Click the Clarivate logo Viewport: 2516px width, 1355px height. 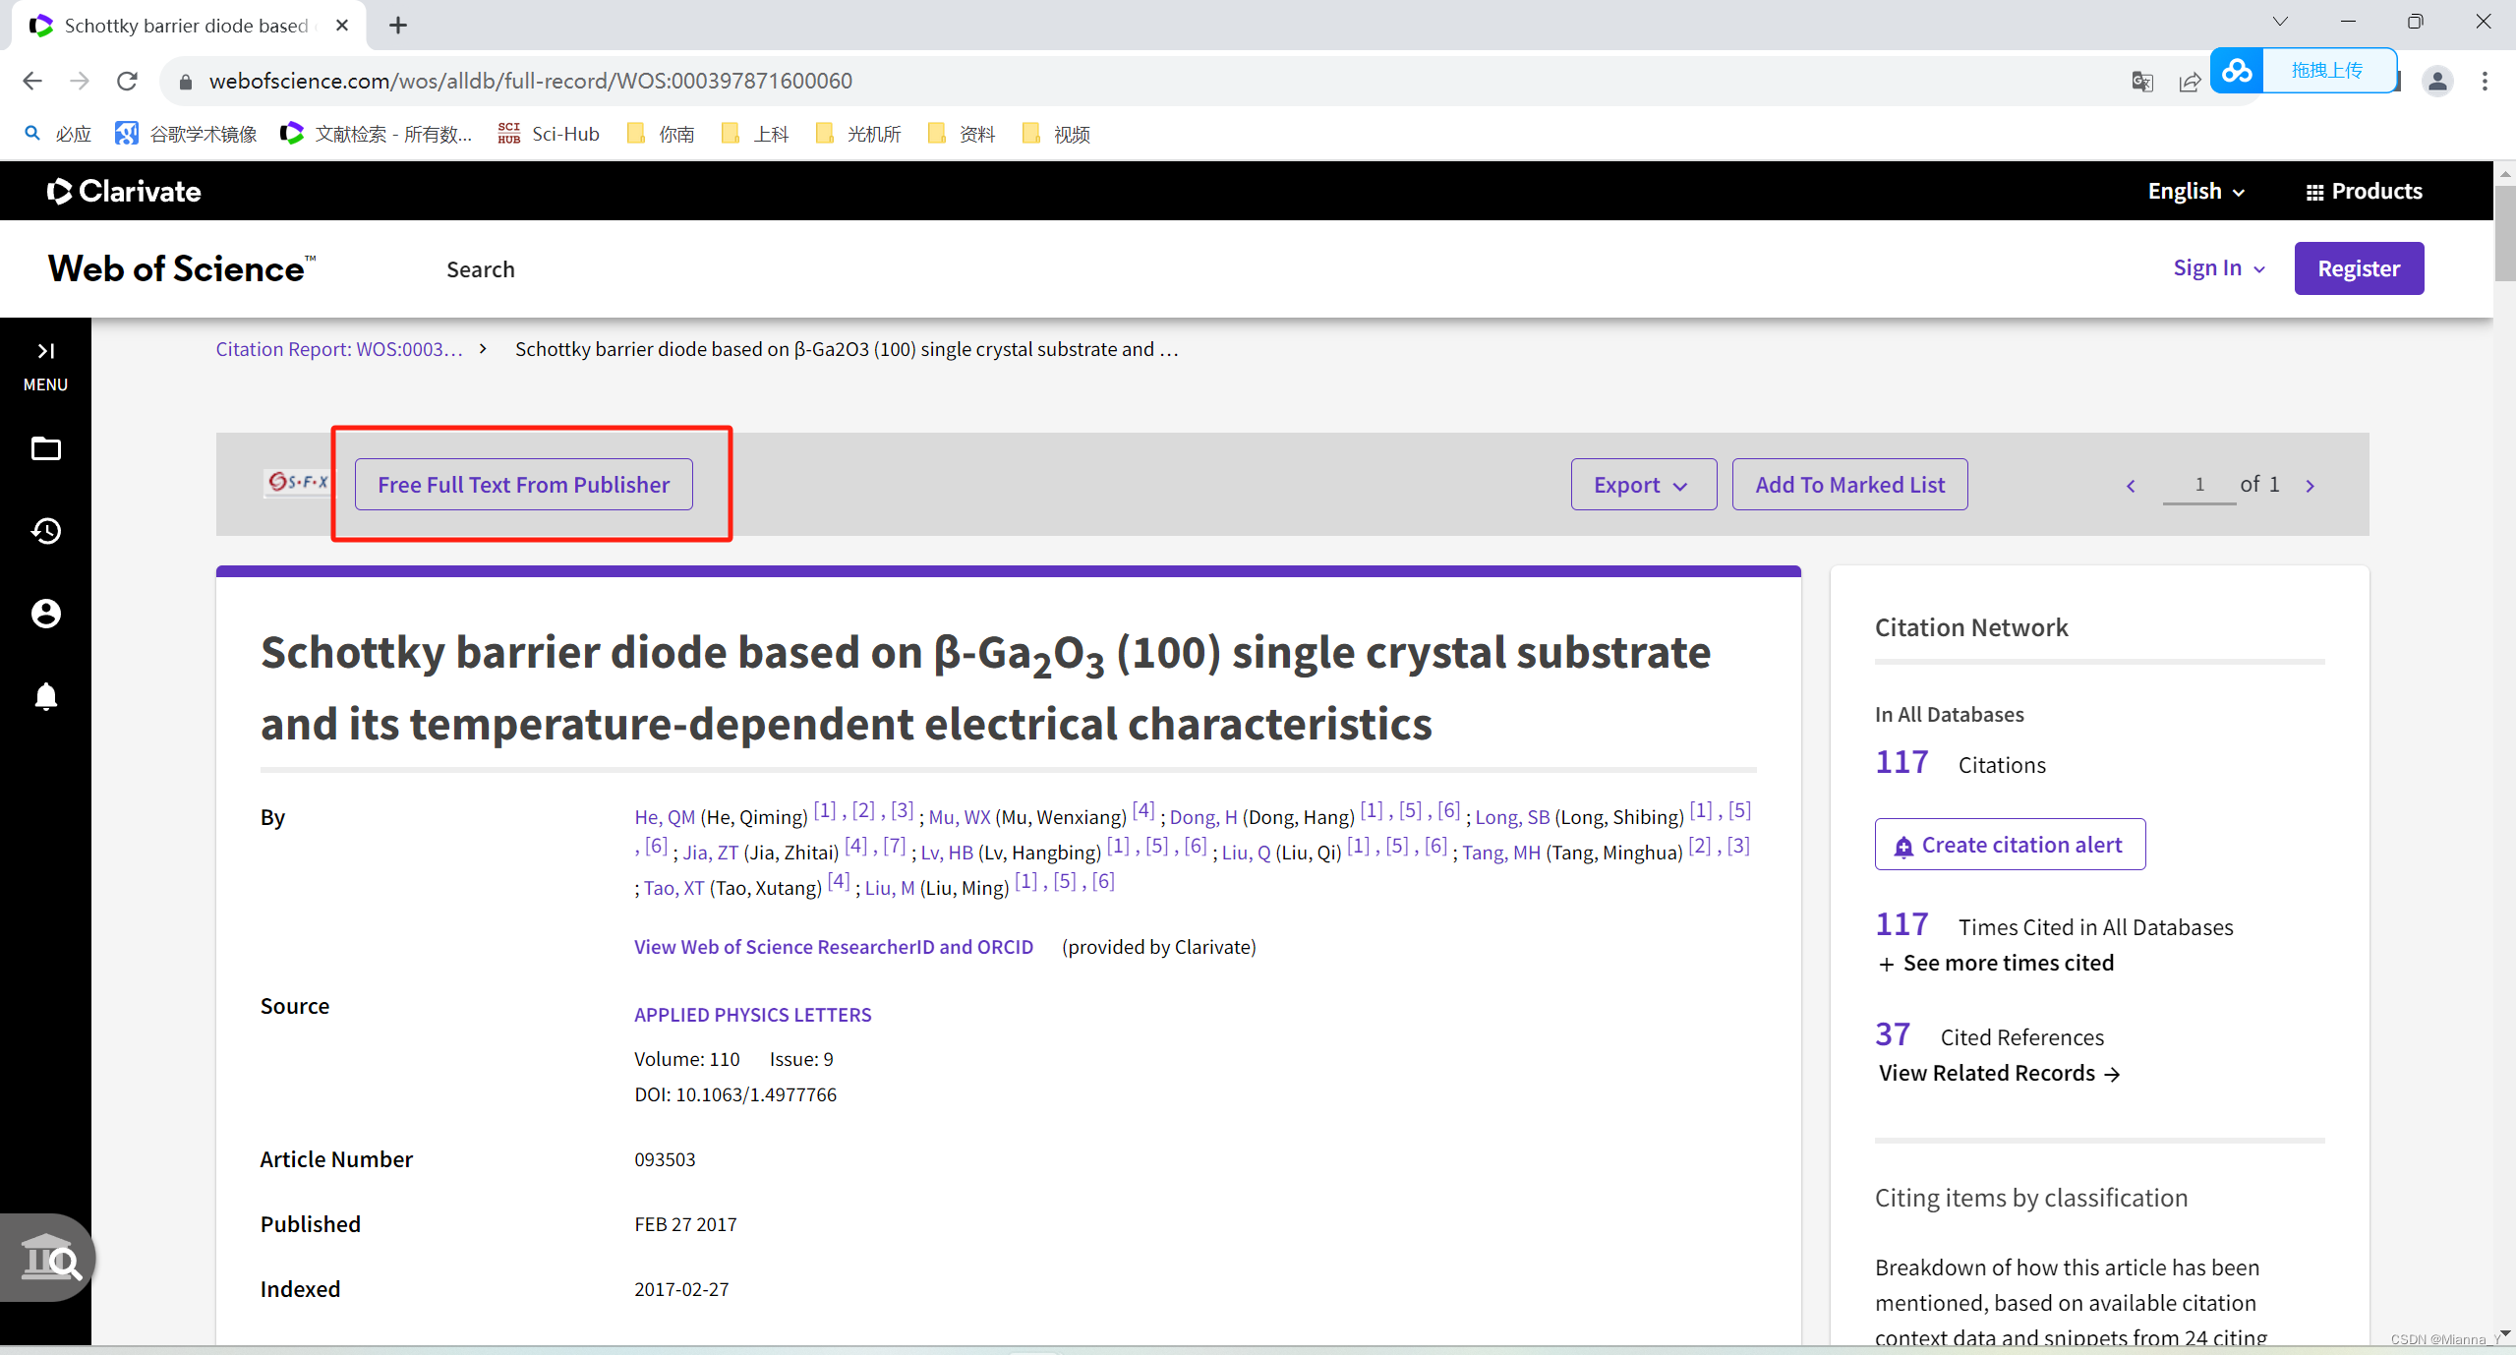[x=123, y=191]
